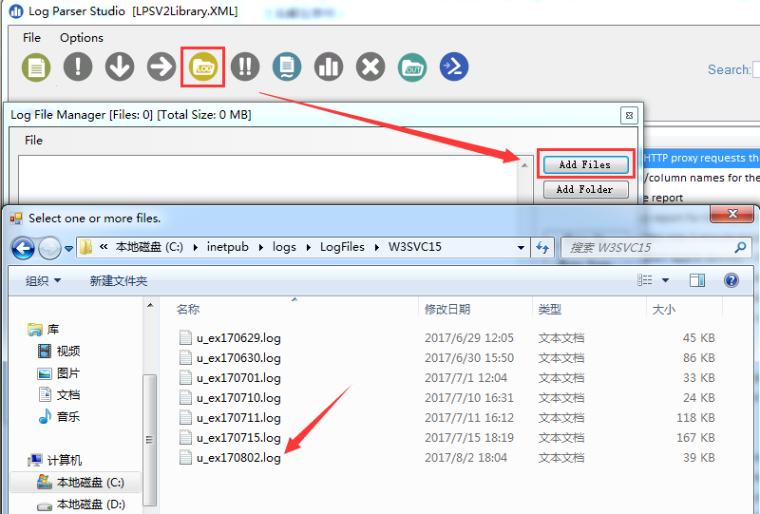Open the LOG file manager icon

203,67
